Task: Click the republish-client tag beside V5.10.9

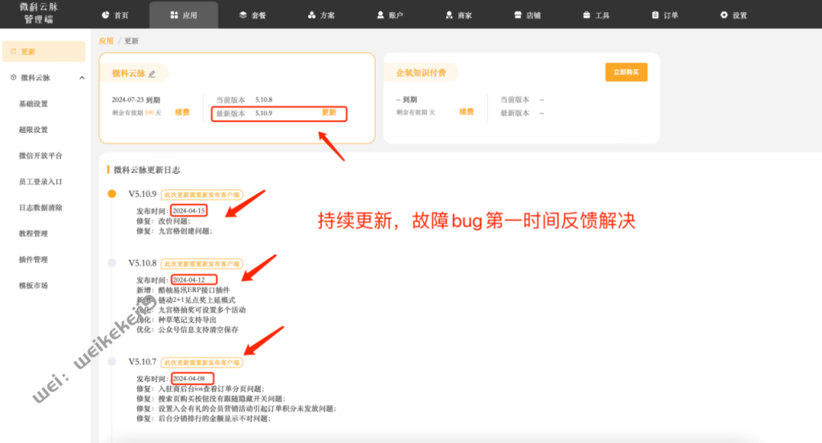Action: 201,195
